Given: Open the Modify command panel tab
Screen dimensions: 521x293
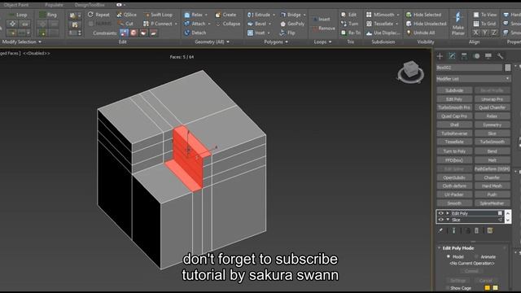Looking at the screenshot, I should pyautogui.click(x=452, y=56).
